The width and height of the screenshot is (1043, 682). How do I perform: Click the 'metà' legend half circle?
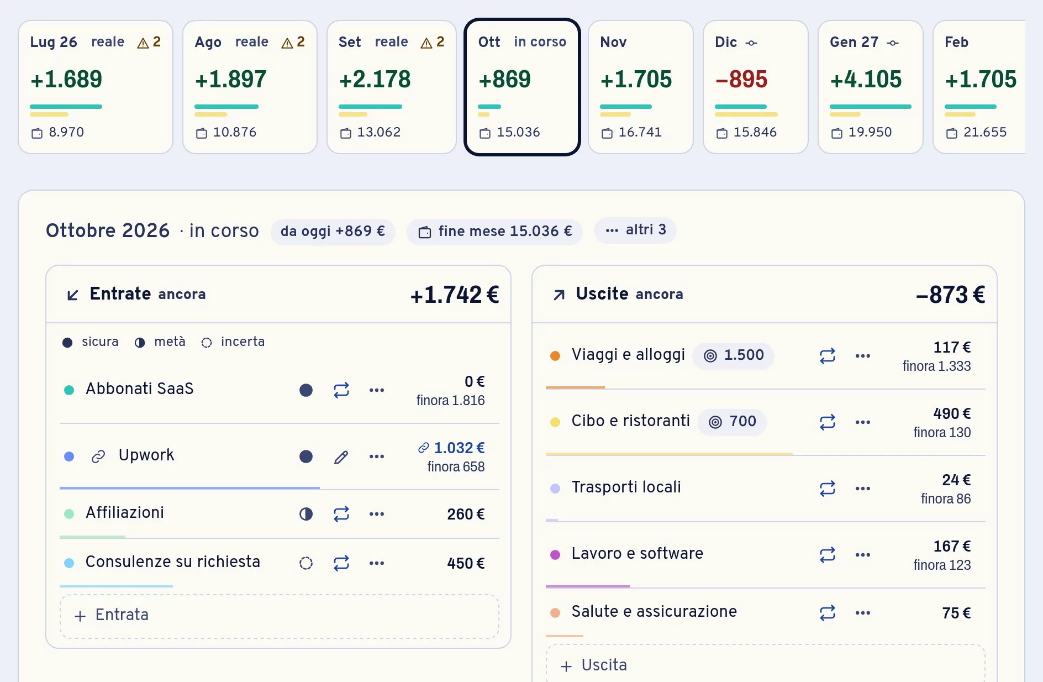(x=140, y=343)
